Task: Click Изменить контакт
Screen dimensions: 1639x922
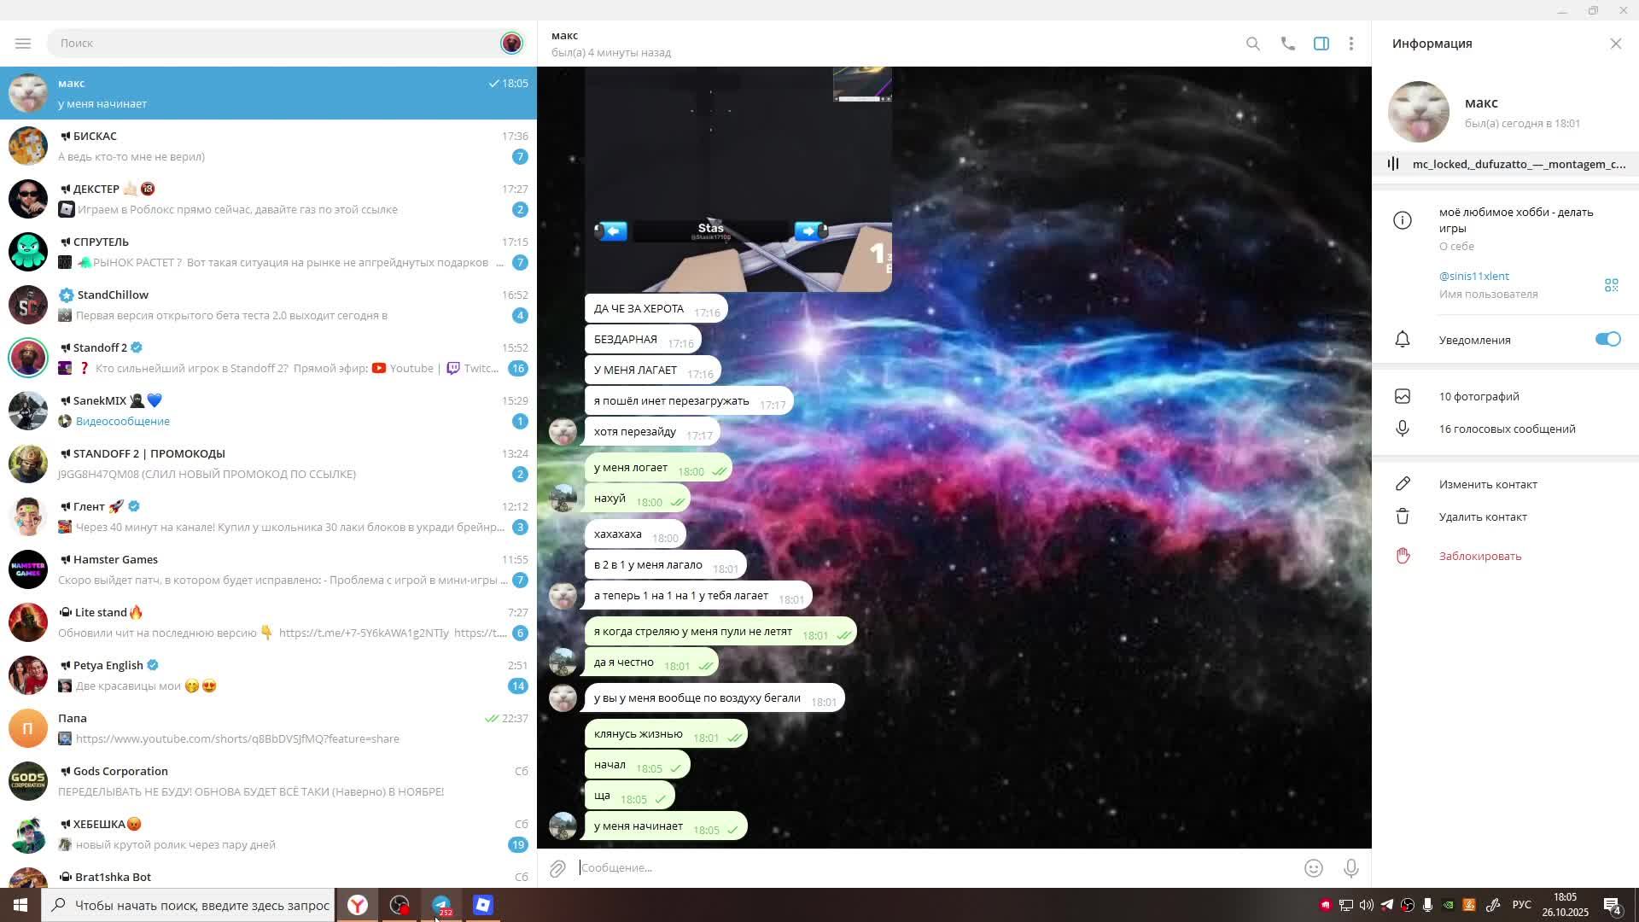Action: coord(1487,484)
